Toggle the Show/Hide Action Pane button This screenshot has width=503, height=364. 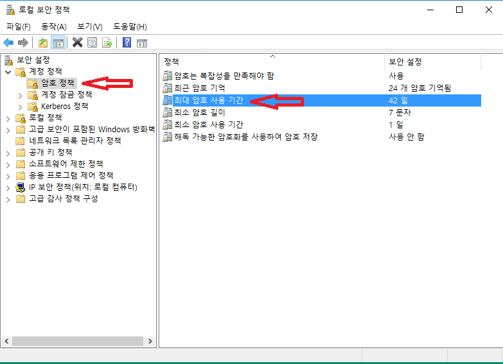[x=141, y=43]
